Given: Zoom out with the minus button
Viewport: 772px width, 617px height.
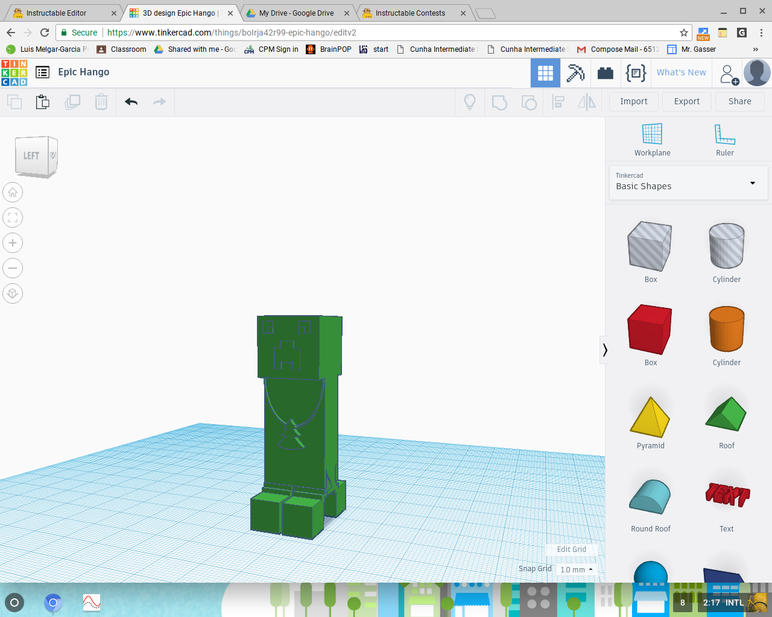Looking at the screenshot, I should (13, 268).
